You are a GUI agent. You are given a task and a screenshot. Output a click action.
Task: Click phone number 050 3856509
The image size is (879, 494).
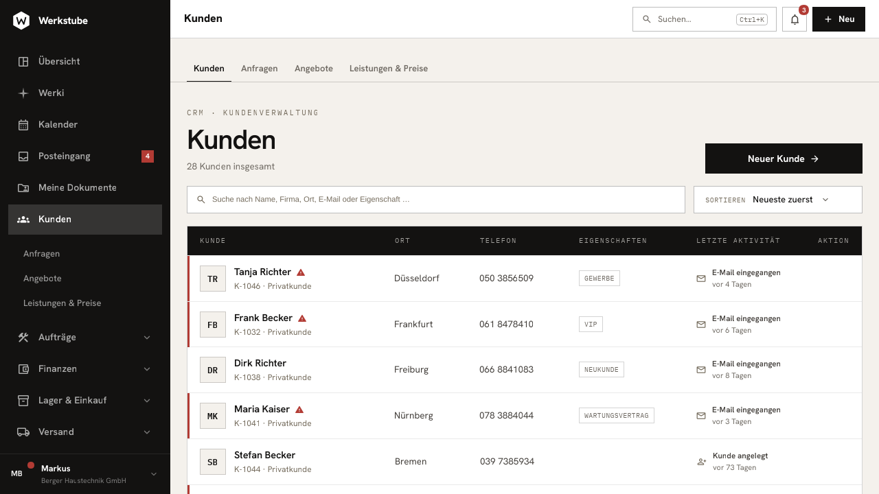tap(506, 279)
